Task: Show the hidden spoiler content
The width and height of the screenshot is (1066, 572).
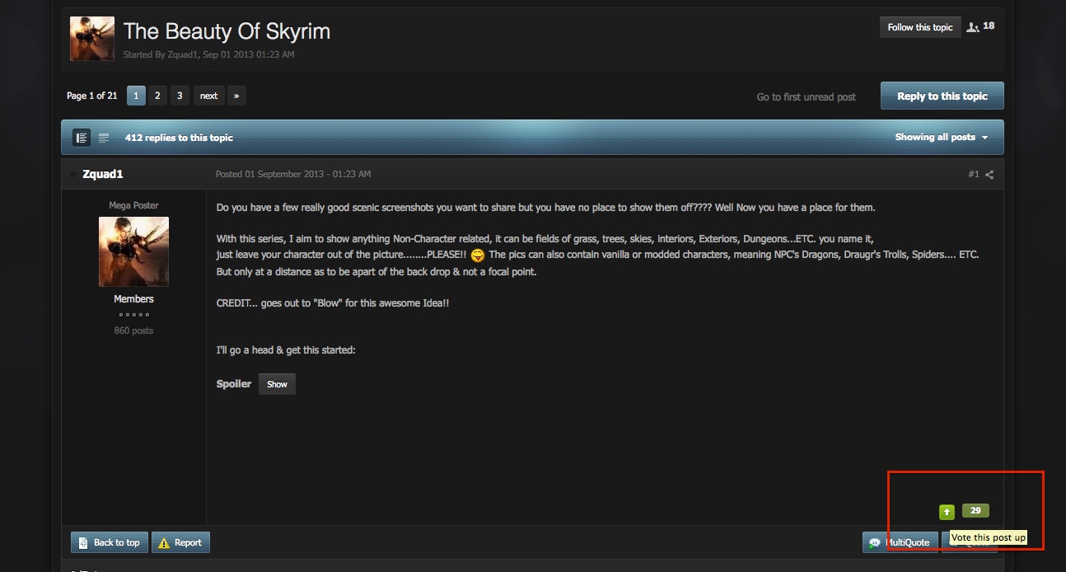Action: point(277,384)
